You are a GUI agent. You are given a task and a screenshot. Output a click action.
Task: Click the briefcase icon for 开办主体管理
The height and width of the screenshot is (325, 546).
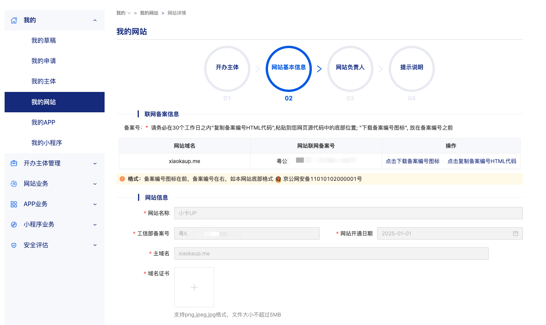click(14, 163)
